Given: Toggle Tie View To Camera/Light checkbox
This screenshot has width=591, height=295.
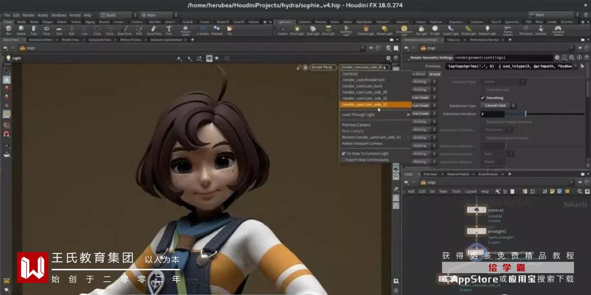Looking at the screenshot, I should 343,154.
